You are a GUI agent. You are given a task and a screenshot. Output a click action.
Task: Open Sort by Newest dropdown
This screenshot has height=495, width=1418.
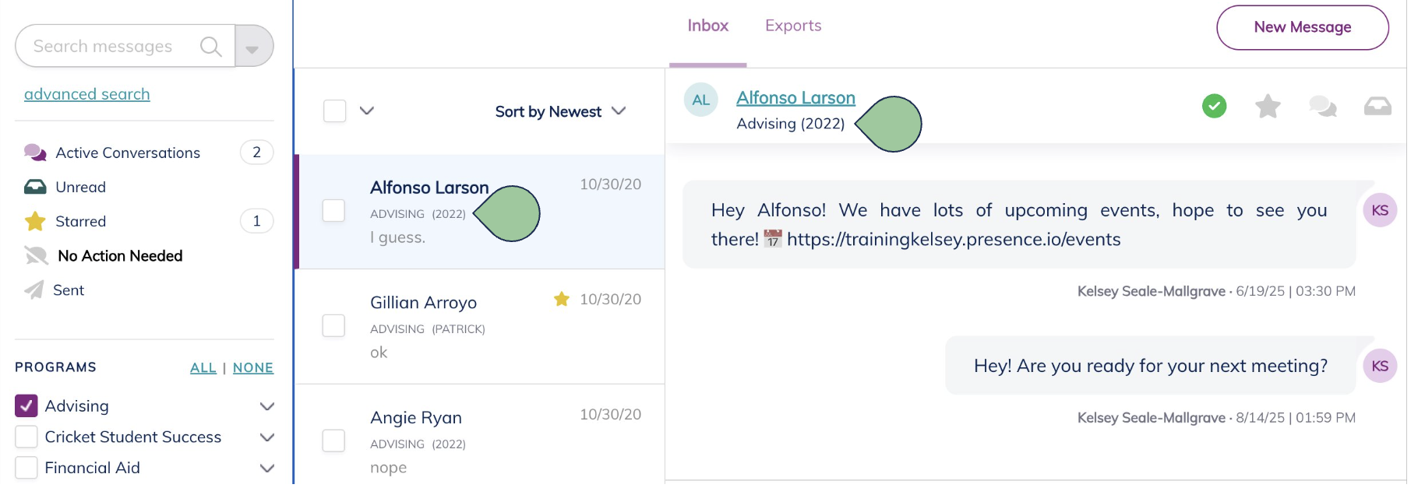click(x=559, y=111)
